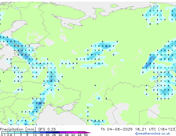The image size is (176, 136).
Task: Select the 20–25 mm dark blue swatch
Action: pos(50,132)
